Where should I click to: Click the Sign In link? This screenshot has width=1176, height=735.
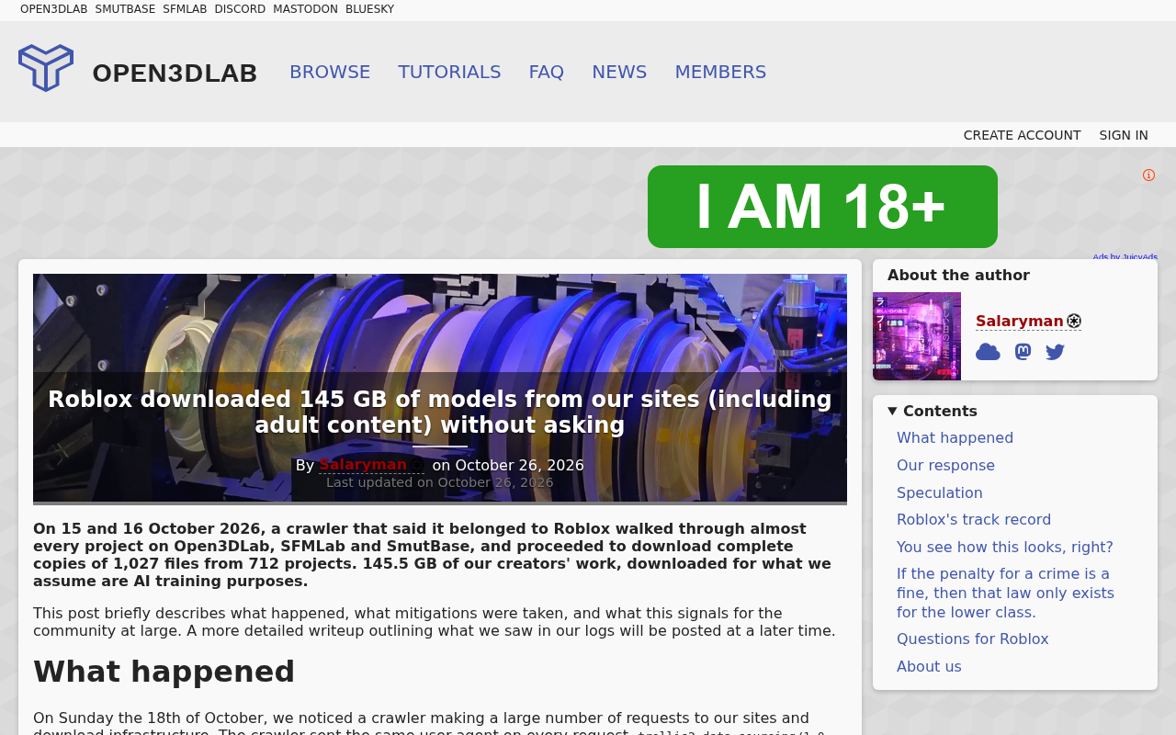[1124, 135]
